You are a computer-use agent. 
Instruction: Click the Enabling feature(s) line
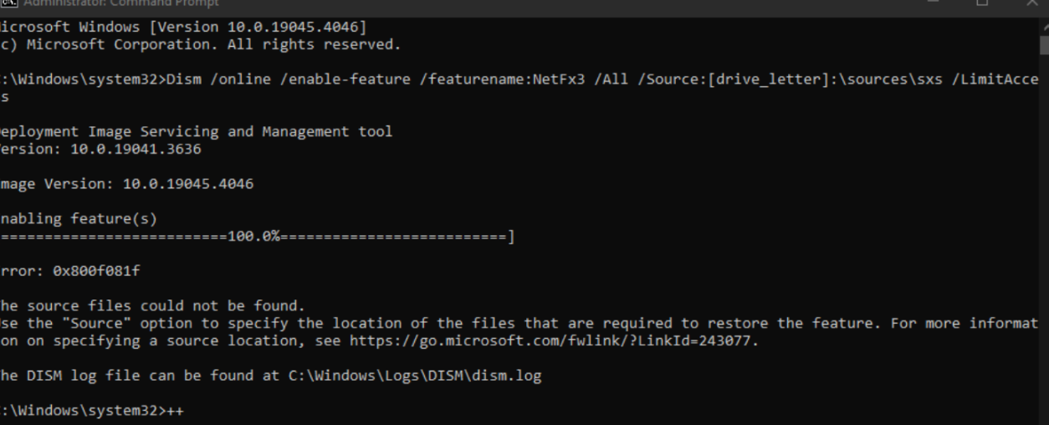[79, 219]
